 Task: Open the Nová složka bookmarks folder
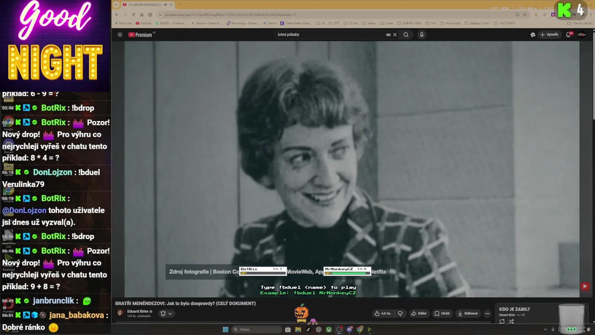[x=451, y=23]
